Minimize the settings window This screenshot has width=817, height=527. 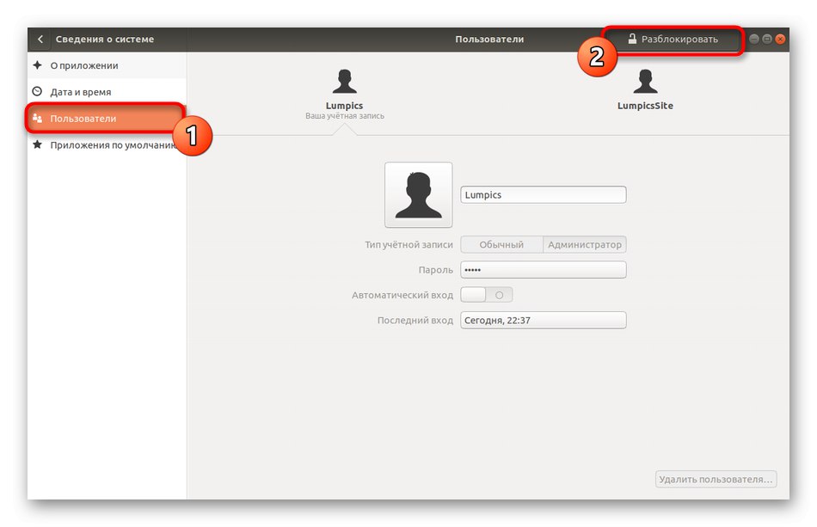pyautogui.click(x=754, y=39)
